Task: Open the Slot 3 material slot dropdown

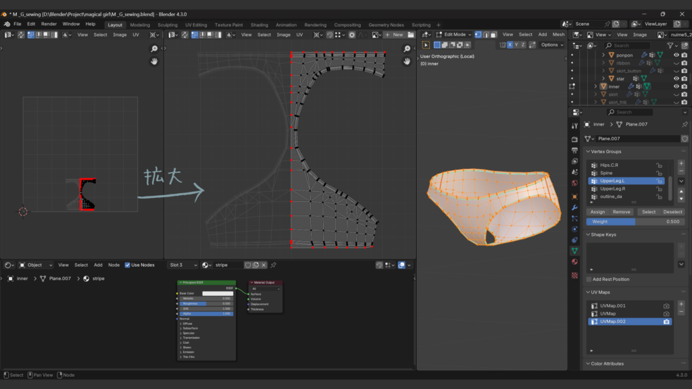Action: pyautogui.click(x=183, y=265)
